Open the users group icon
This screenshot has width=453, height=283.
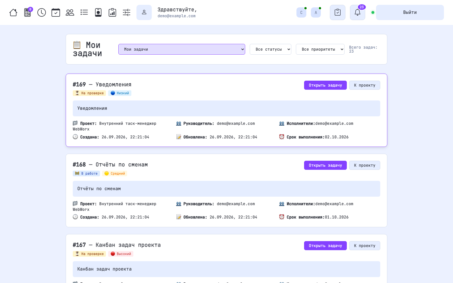(70, 12)
